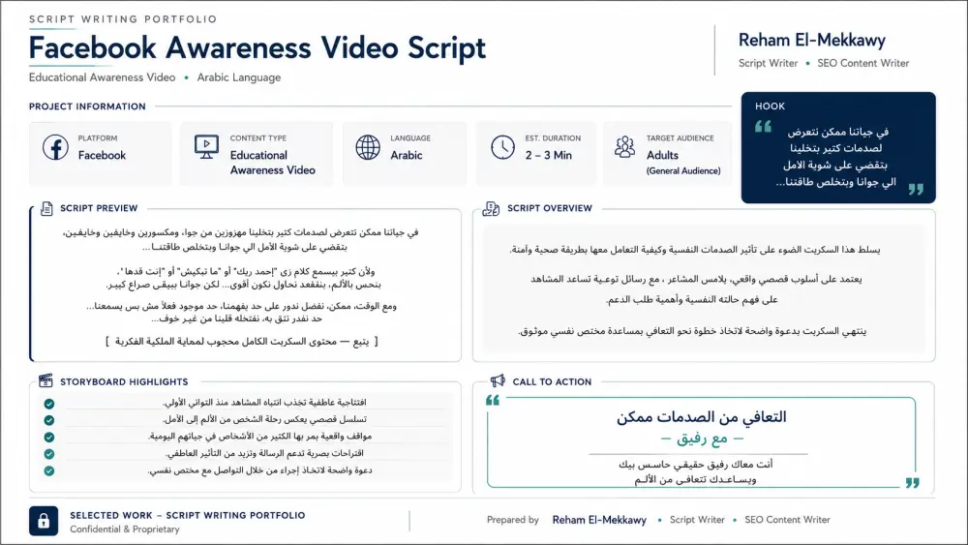Click check mark beside 'اقتراحات بصرية' highlight
968x545 pixels.
coord(48,454)
